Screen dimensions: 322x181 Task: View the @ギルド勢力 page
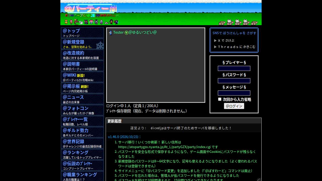(82, 132)
